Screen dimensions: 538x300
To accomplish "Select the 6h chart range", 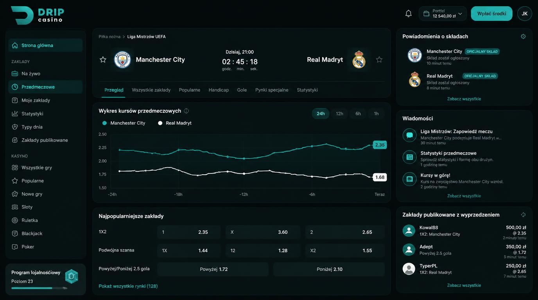I will pos(358,114).
